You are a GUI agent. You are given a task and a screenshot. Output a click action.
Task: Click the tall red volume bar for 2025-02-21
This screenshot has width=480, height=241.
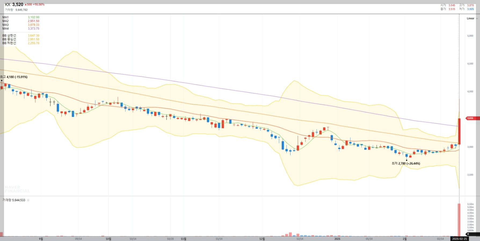tap(459, 220)
